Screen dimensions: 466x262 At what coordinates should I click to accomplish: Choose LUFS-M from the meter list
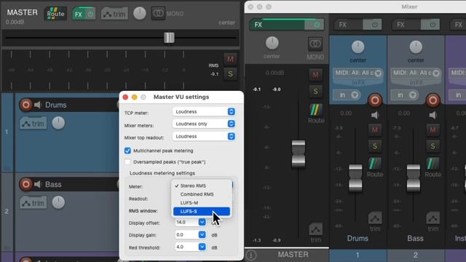[202, 203]
